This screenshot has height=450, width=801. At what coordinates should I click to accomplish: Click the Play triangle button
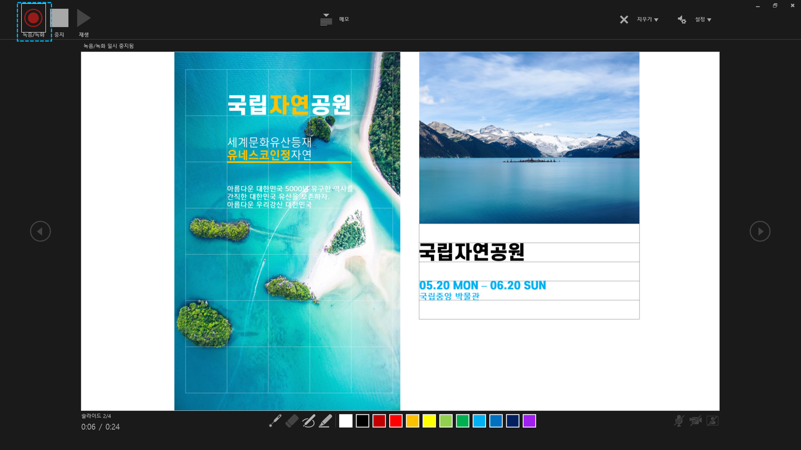coord(84,18)
